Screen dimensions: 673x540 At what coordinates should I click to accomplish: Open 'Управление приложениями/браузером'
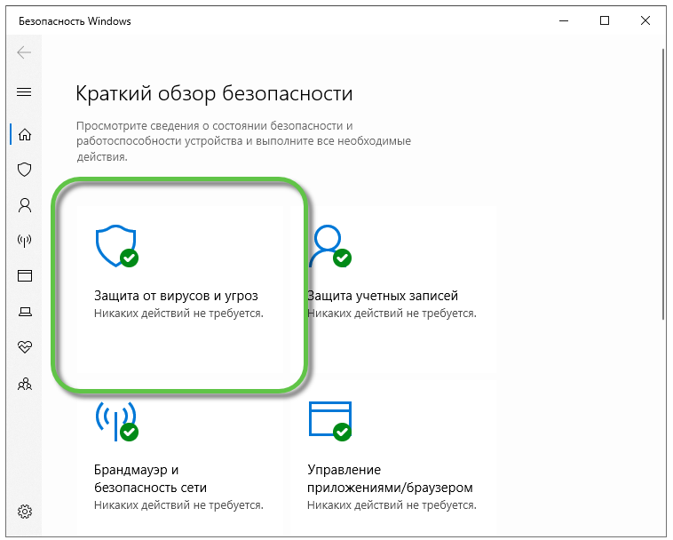pos(390,479)
